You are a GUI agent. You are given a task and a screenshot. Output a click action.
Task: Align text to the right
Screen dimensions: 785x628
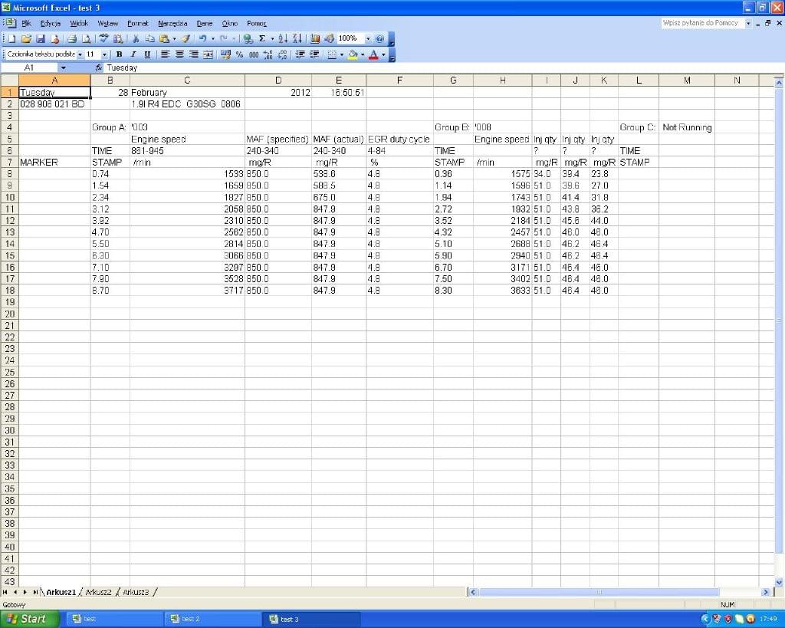194,54
